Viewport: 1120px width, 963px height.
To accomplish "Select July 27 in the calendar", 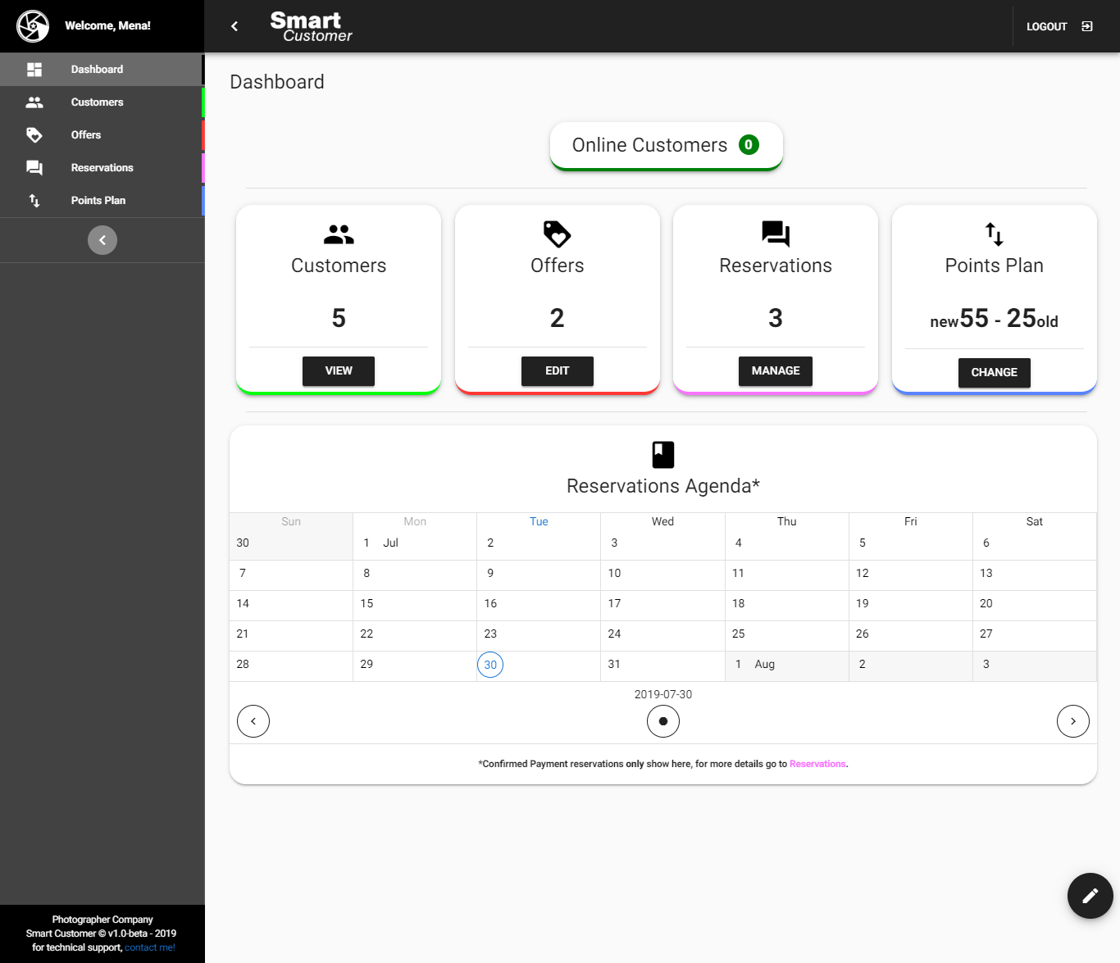I will (x=986, y=634).
